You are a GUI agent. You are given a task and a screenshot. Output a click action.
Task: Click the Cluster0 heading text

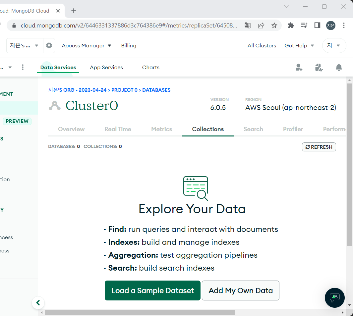pyautogui.click(x=91, y=105)
